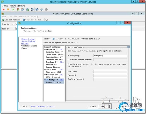Click the red stop VM icon
The image size is (146, 114).
(4, 9)
